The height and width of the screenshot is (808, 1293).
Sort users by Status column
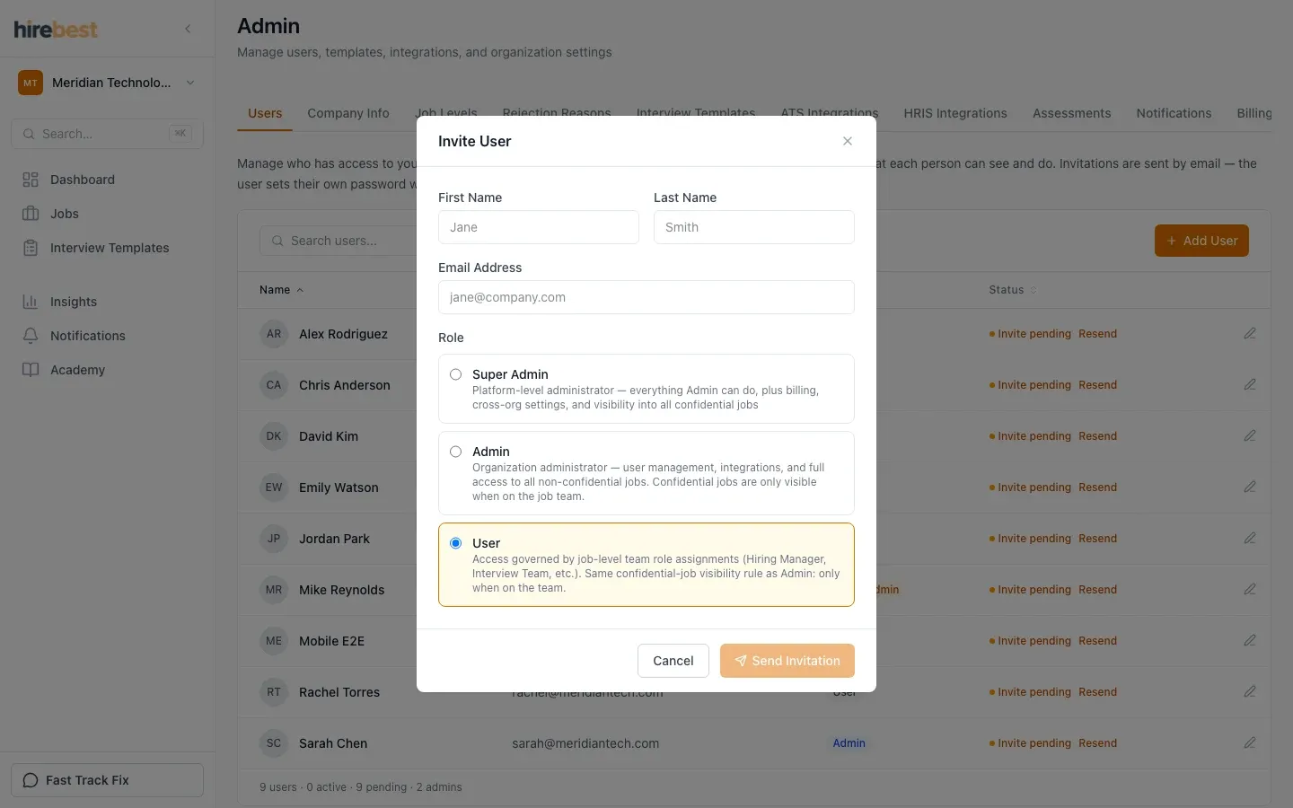(1012, 290)
